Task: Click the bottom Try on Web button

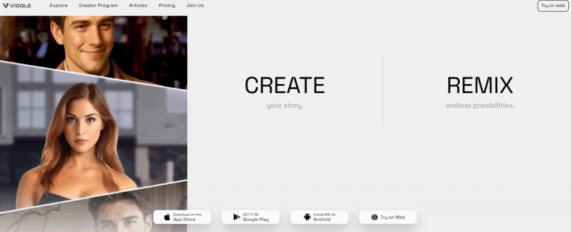Action: click(388, 217)
